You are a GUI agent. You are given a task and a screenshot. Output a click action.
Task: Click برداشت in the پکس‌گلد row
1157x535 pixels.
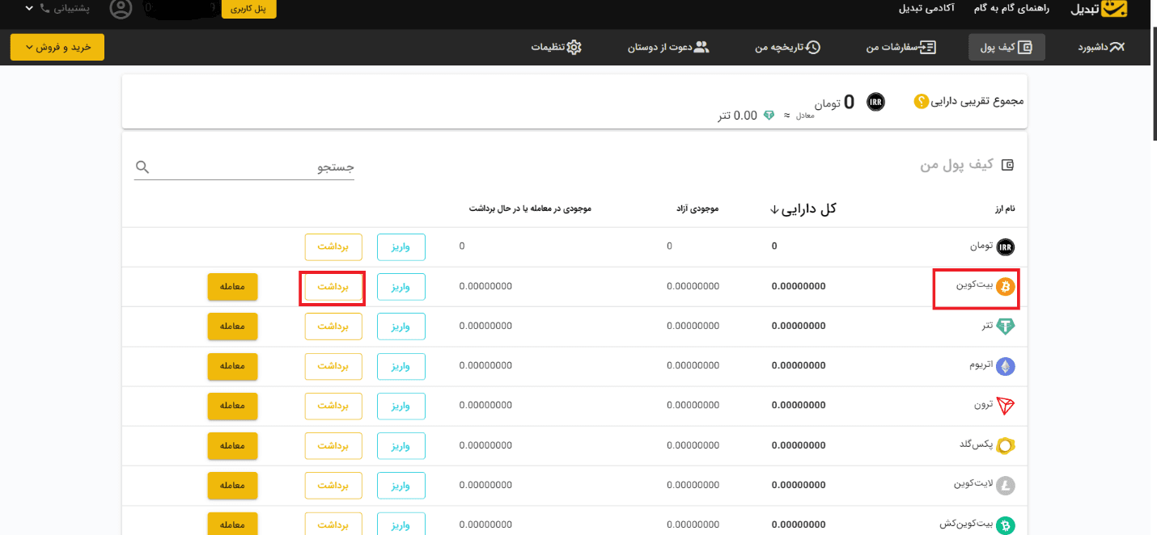click(x=333, y=446)
